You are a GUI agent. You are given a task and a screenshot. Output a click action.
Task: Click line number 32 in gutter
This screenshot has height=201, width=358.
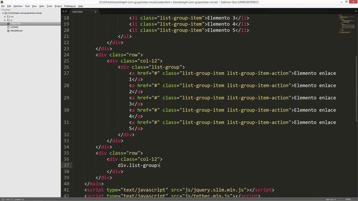pyautogui.click(x=67, y=135)
